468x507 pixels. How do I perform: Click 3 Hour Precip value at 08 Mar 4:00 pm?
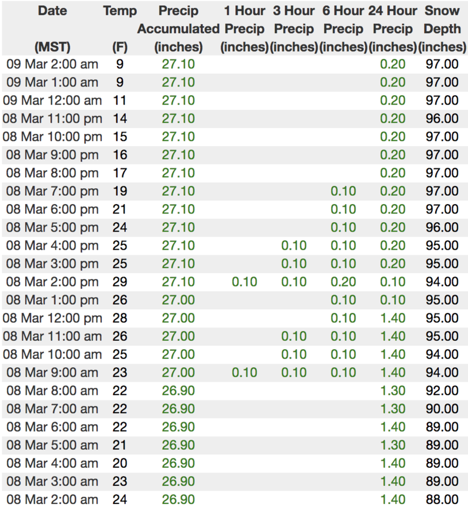click(x=294, y=246)
